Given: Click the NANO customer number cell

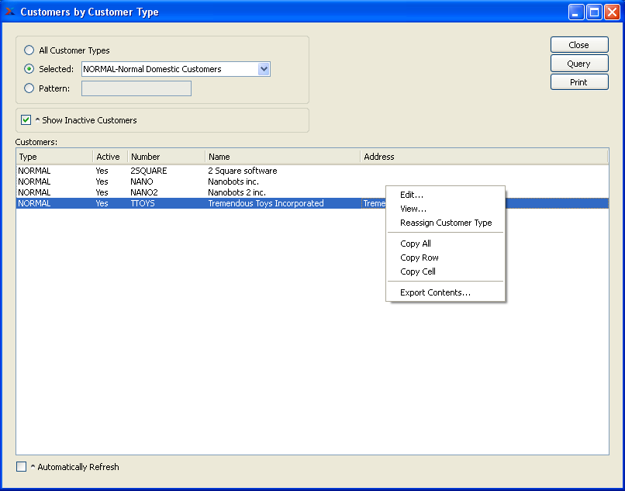Looking at the screenshot, I should (141, 182).
